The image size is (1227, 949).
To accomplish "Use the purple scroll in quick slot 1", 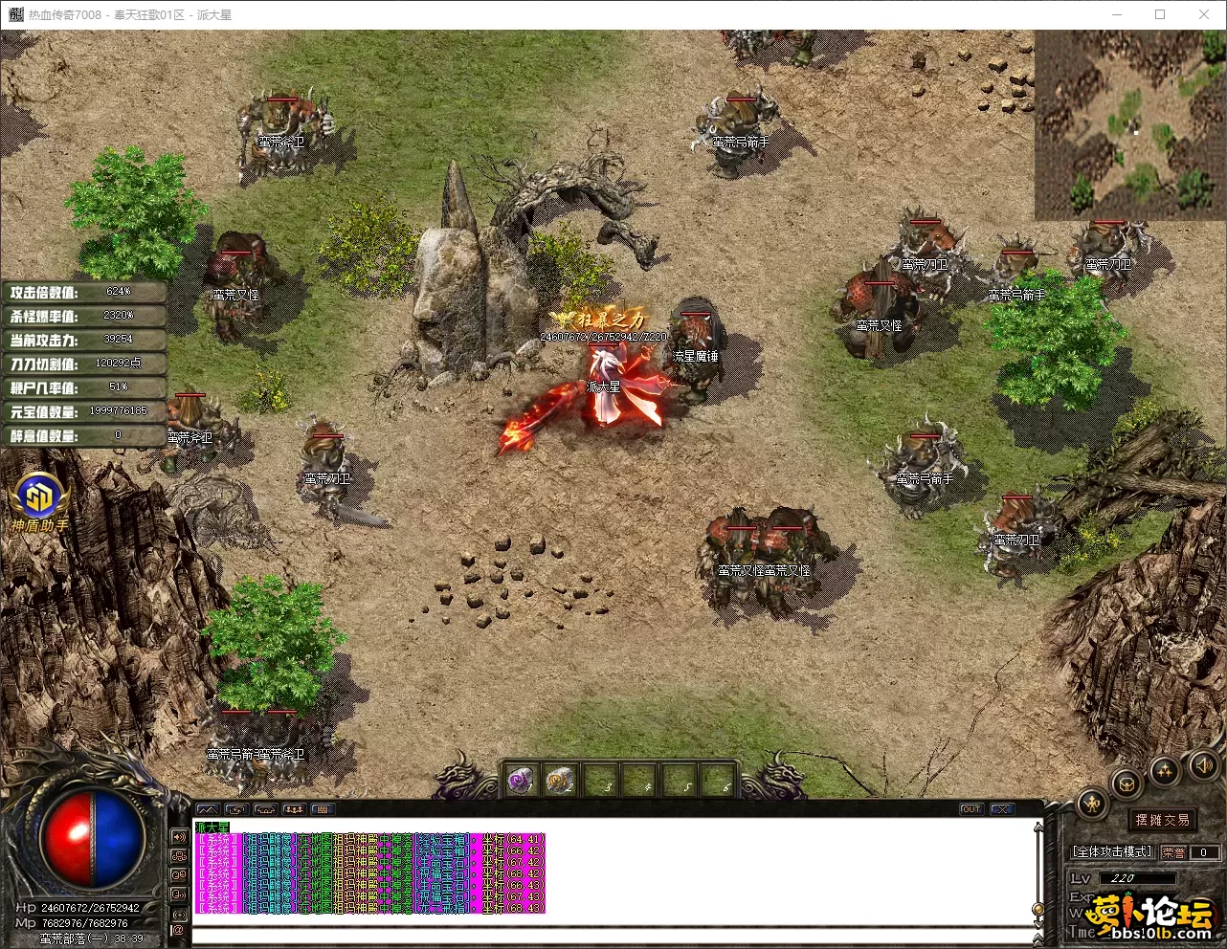I will 521,781.
